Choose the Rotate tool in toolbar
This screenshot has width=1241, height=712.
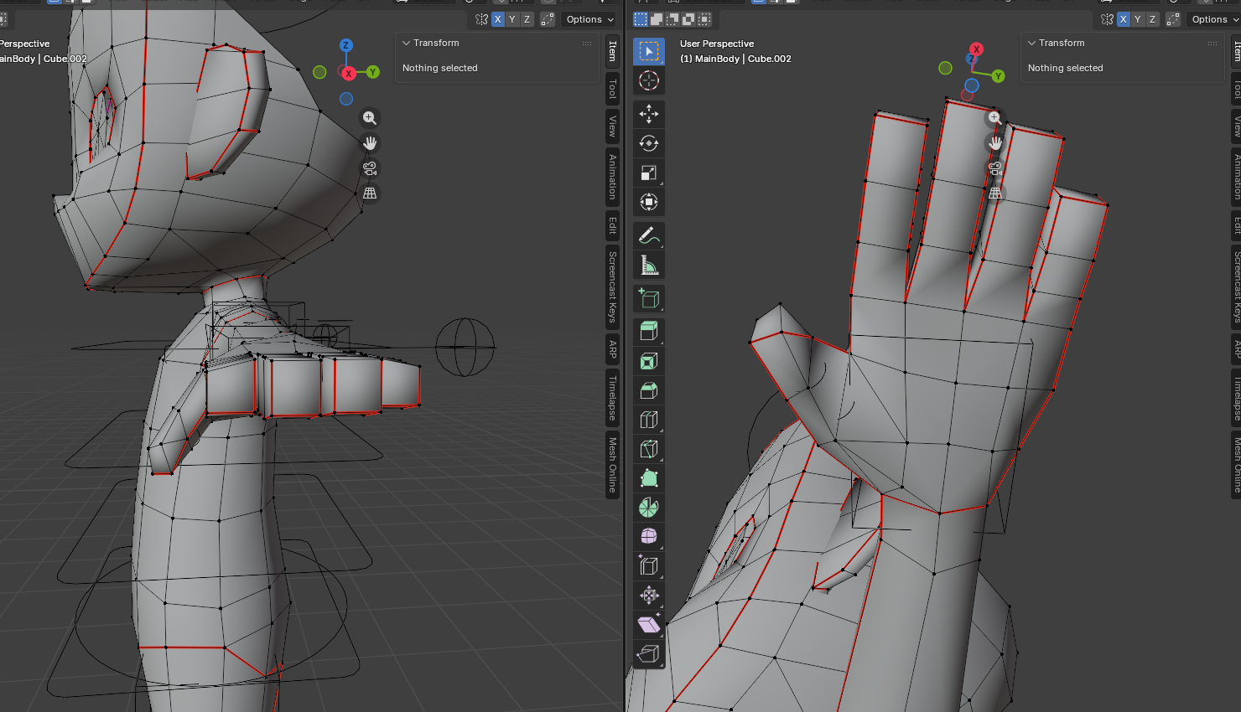pyautogui.click(x=648, y=143)
